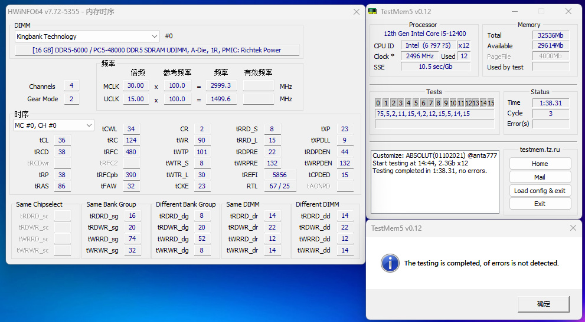Click the test log text area
Viewport: 585px width, 322px height.
click(434, 182)
